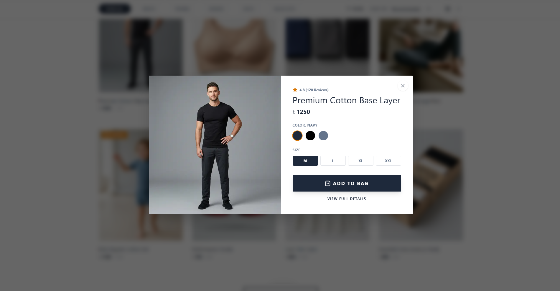Select size XXL
The width and height of the screenshot is (560, 291).
388,161
